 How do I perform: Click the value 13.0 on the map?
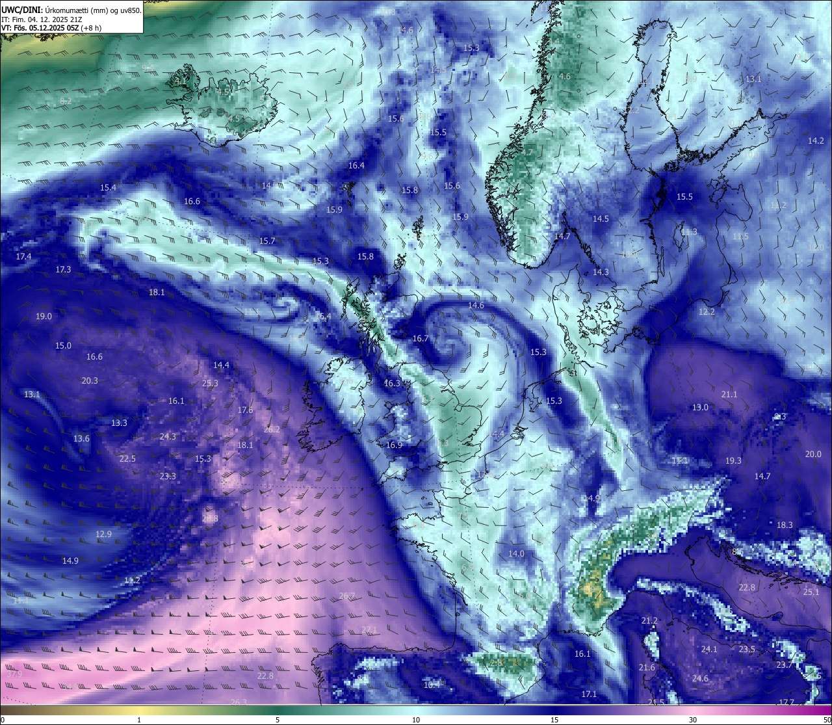700,407
